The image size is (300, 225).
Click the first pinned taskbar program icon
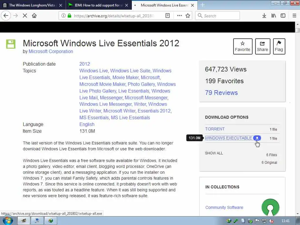pyautogui.click(x=24, y=221)
